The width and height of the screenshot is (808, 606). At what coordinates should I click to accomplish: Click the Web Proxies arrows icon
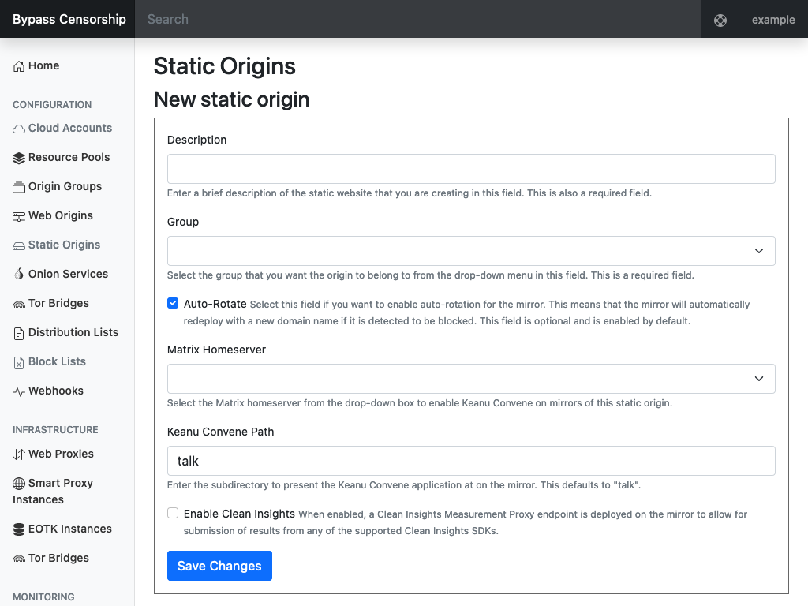pyautogui.click(x=19, y=454)
